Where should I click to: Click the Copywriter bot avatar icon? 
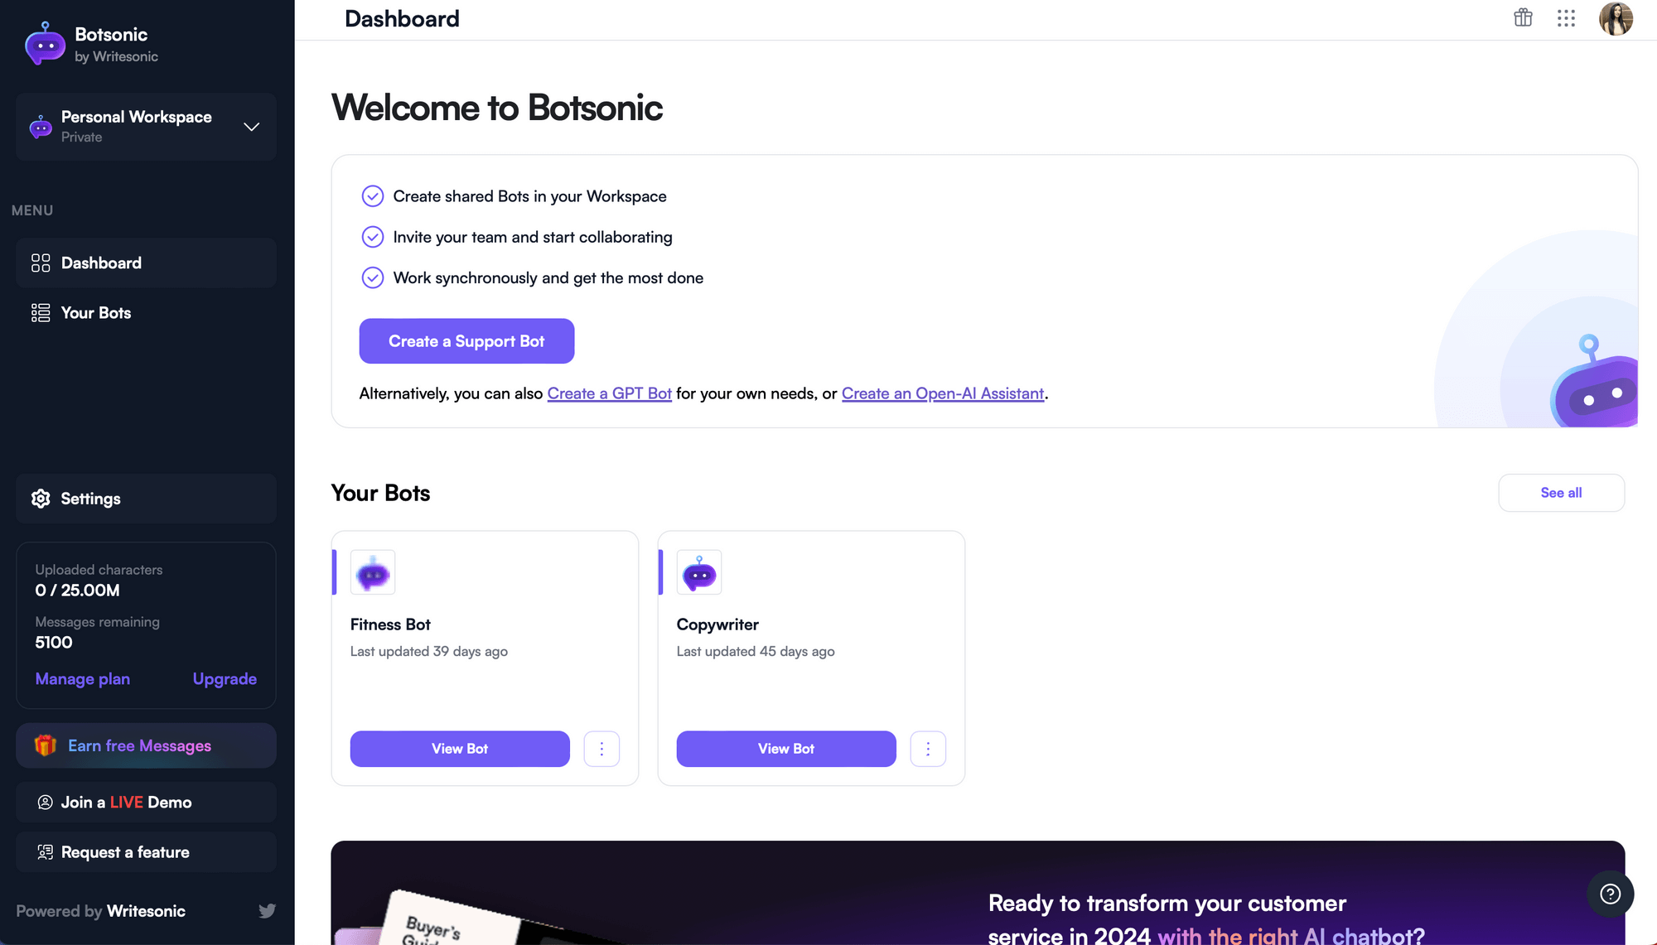pyautogui.click(x=699, y=572)
